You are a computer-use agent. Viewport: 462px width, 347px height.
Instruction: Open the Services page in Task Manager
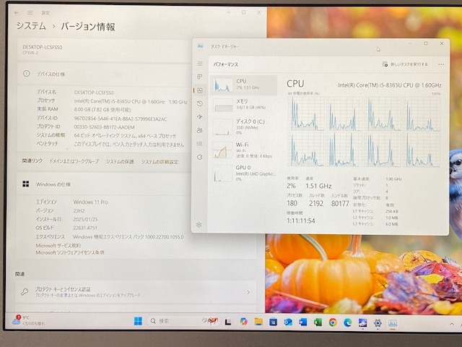click(200, 157)
